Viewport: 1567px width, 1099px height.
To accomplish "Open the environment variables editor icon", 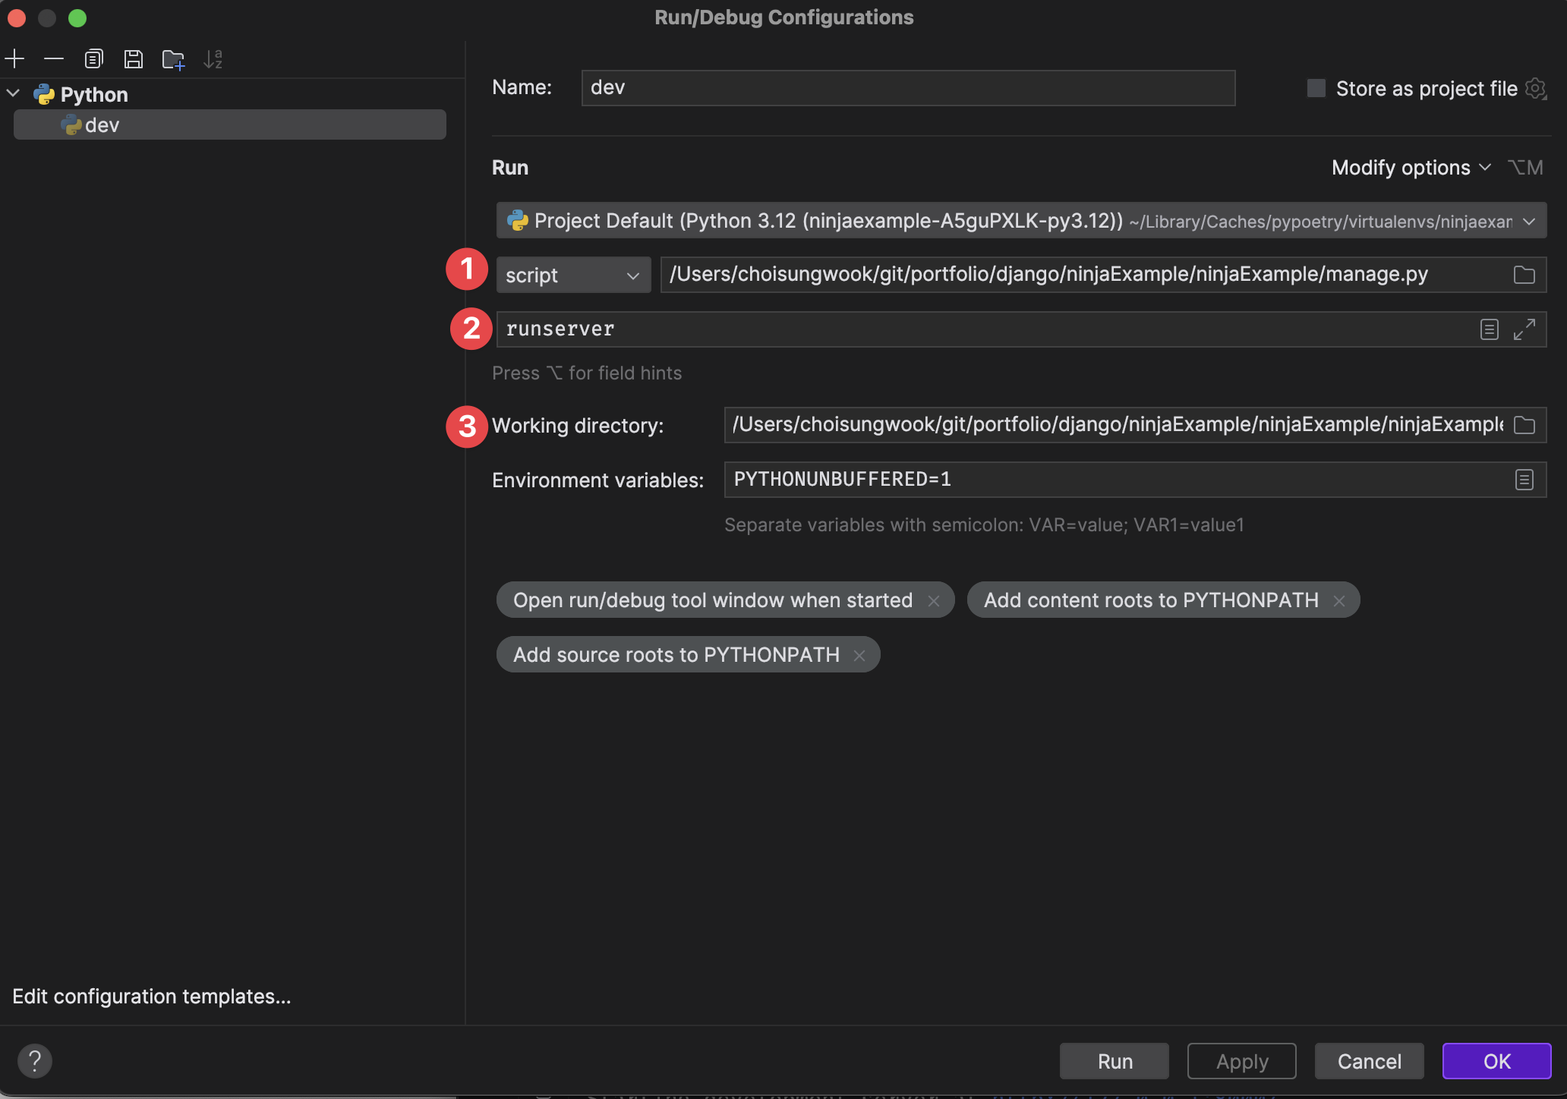I will point(1524,480).
